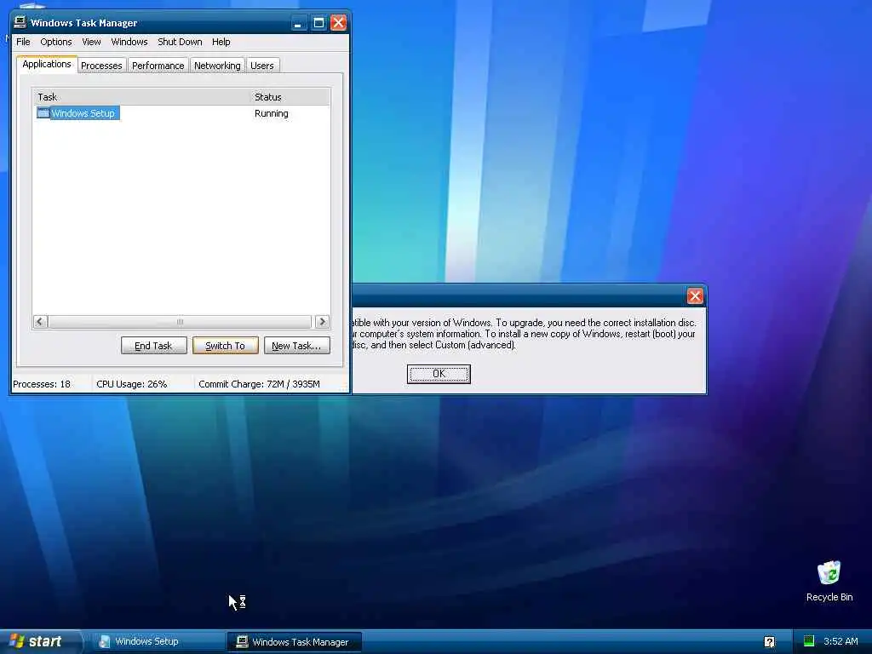The image size is (872, 654).
Task: Click OK in the Windows Setup dialog
Action: tap(439, 374)
